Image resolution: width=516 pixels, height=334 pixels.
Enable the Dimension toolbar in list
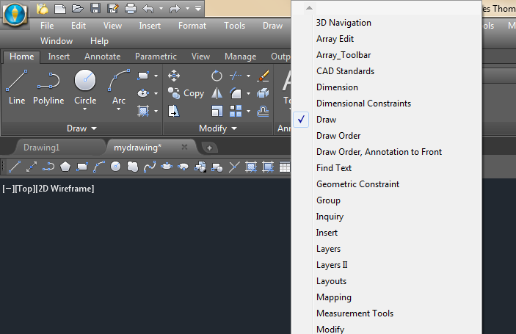pyautogui.click(x=337, y=87)
